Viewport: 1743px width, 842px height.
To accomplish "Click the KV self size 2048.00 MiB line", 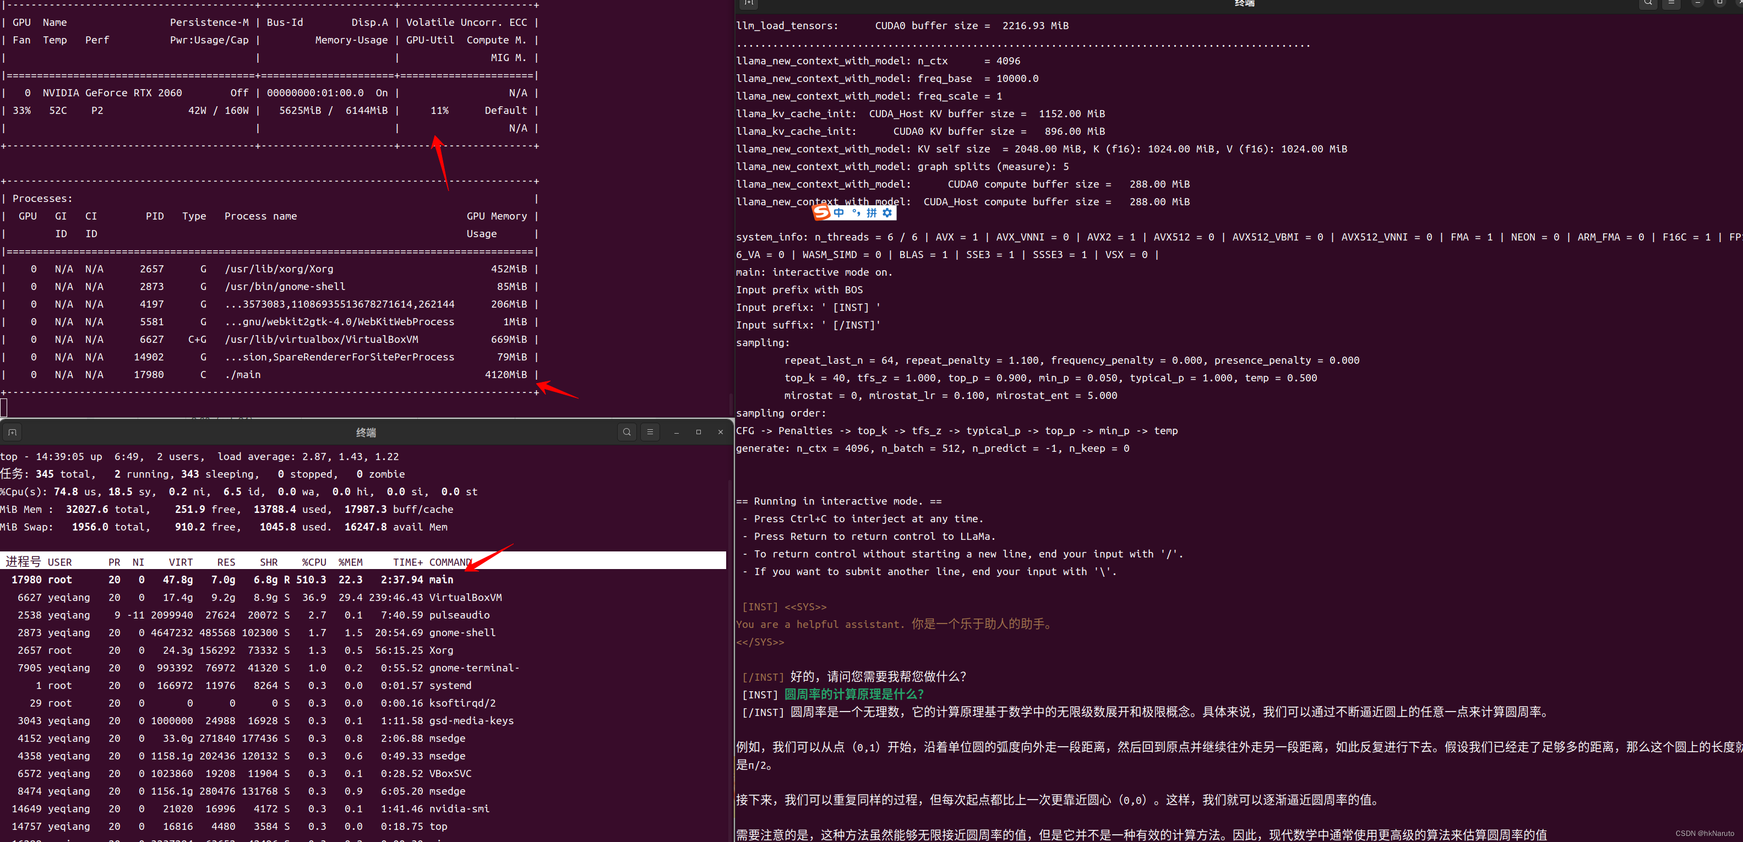I will [1041, 148].
